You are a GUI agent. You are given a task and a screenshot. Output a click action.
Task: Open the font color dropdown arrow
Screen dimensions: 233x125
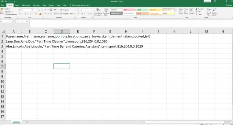click(42, 14)
